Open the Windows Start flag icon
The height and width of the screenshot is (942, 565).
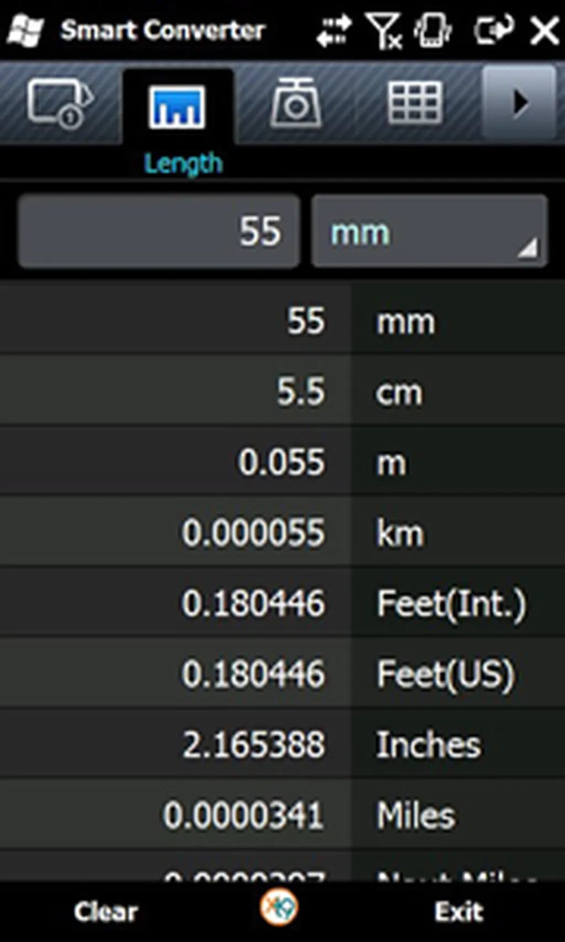25,30
